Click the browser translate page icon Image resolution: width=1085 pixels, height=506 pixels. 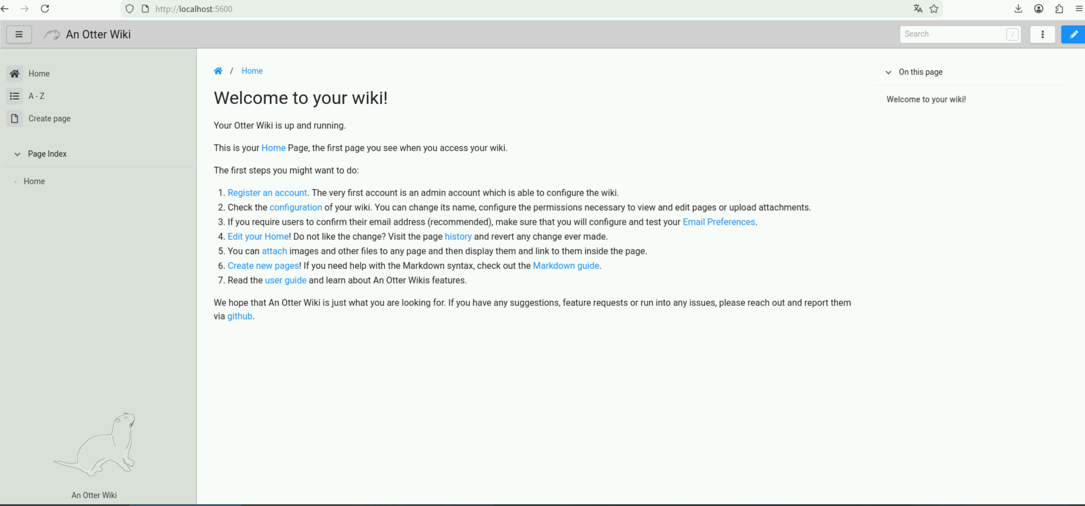tap(918, 9)
